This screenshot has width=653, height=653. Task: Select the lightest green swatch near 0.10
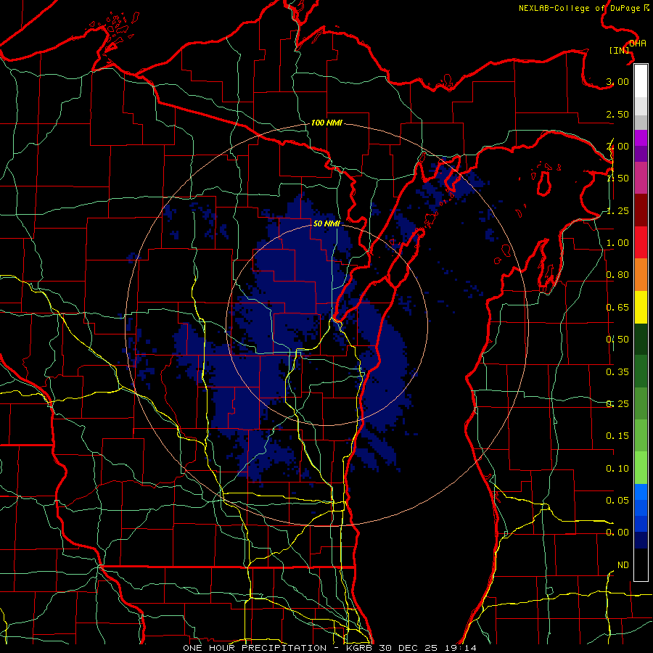(x=641, y=468)
